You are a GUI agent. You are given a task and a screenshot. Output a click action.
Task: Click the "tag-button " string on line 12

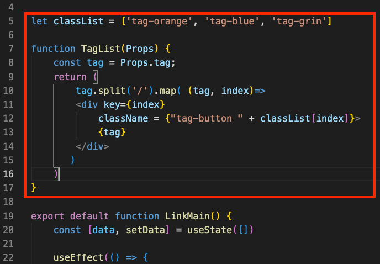click(x=207, y=118)
